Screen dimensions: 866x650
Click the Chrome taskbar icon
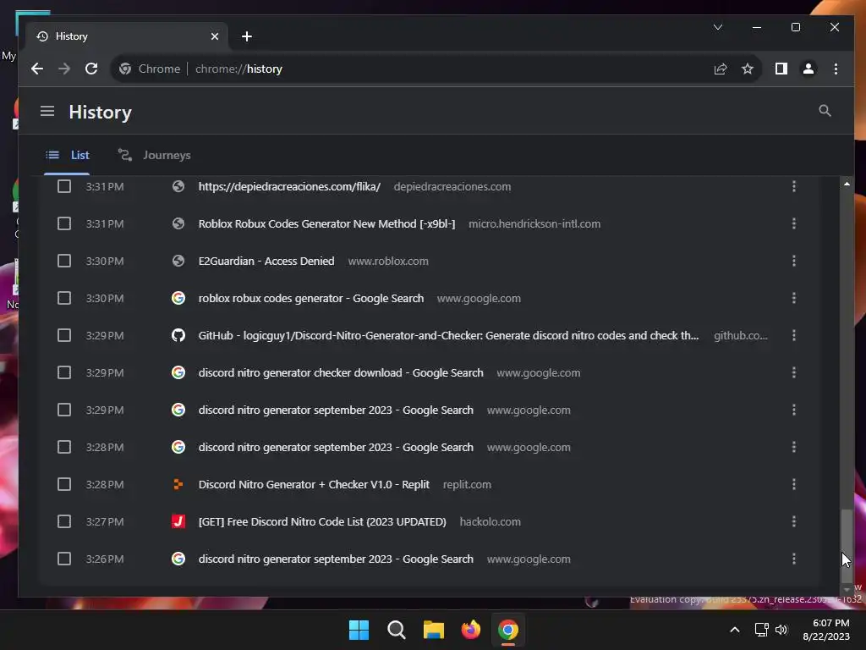coord(508,630)
